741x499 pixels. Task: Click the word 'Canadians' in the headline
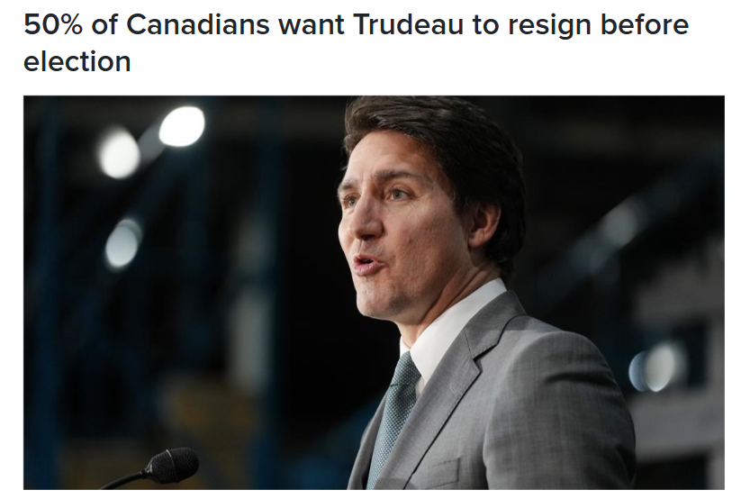pyautogui.click(x=198, y=24)
